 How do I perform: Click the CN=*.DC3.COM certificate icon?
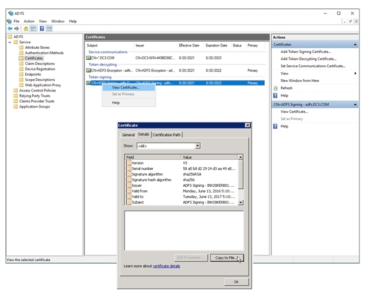pyautogui.click(x=88, y=58)
